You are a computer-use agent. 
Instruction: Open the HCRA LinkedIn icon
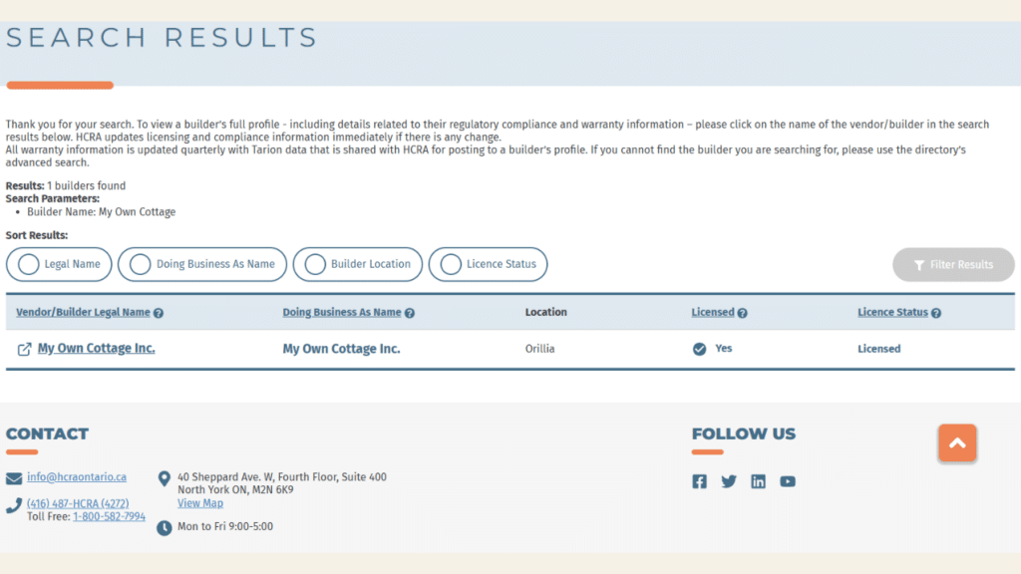[x=758, y=481]
